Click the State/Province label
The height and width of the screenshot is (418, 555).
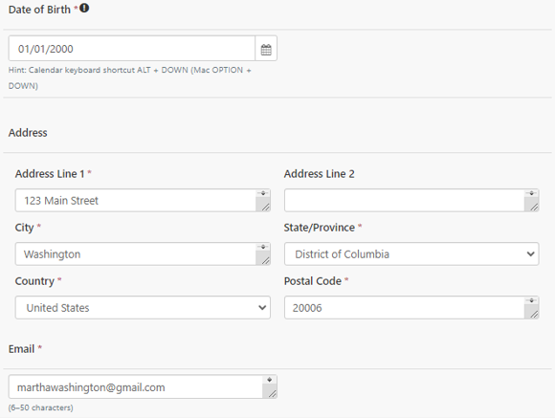pos(320,228)
